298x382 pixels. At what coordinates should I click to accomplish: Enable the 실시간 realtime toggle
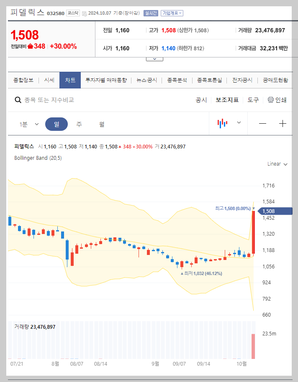pyautogui.click(x=151, y=13)
